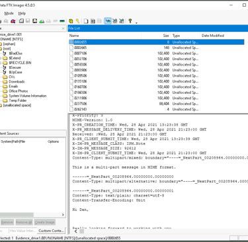The image size is (248, 242).
Task: Sort file list by Name column
Action: 104,36
